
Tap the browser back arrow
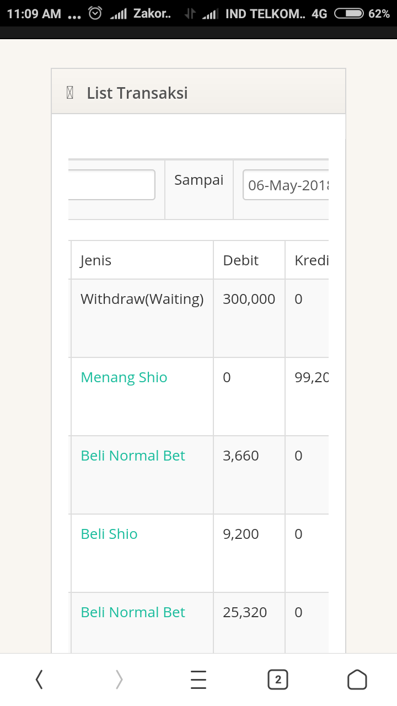[x=39, y=680]
